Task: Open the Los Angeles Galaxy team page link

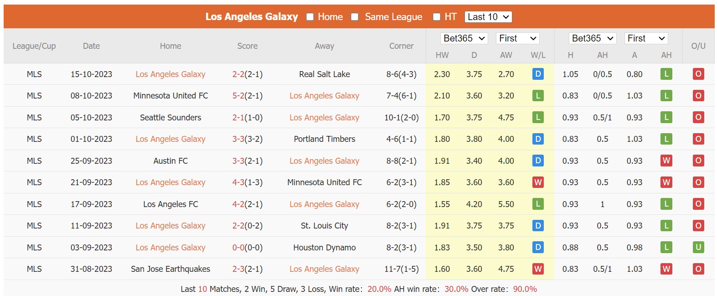Action: click(252, 16)
